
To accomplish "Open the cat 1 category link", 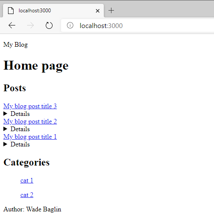I will [27, 180].
